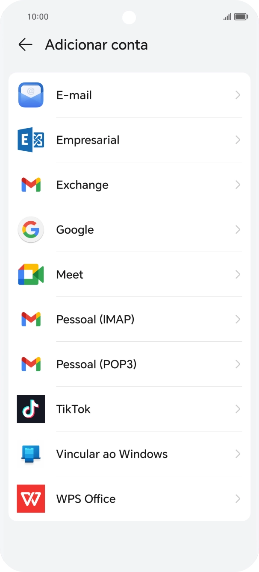
Task: Tap the battery indicator in status bar
Action: (x=240, y=17)
